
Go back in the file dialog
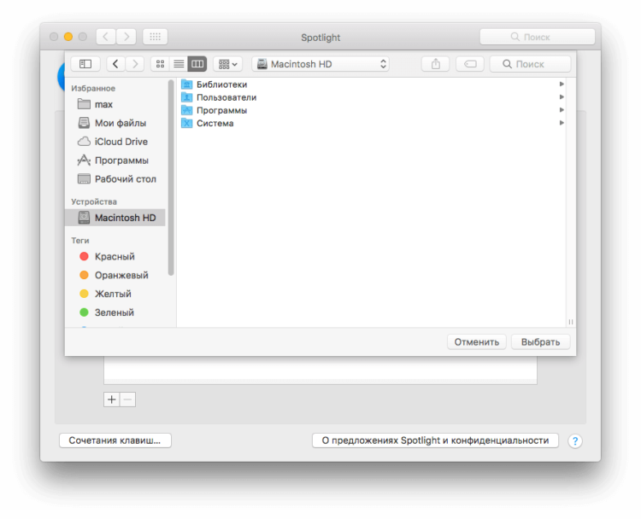(x=115, y=64)
